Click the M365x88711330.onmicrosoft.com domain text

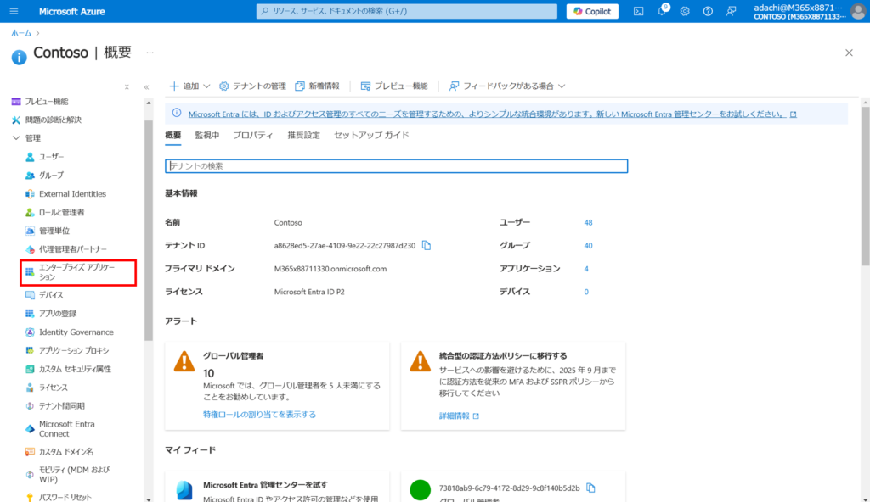(330, 269)
